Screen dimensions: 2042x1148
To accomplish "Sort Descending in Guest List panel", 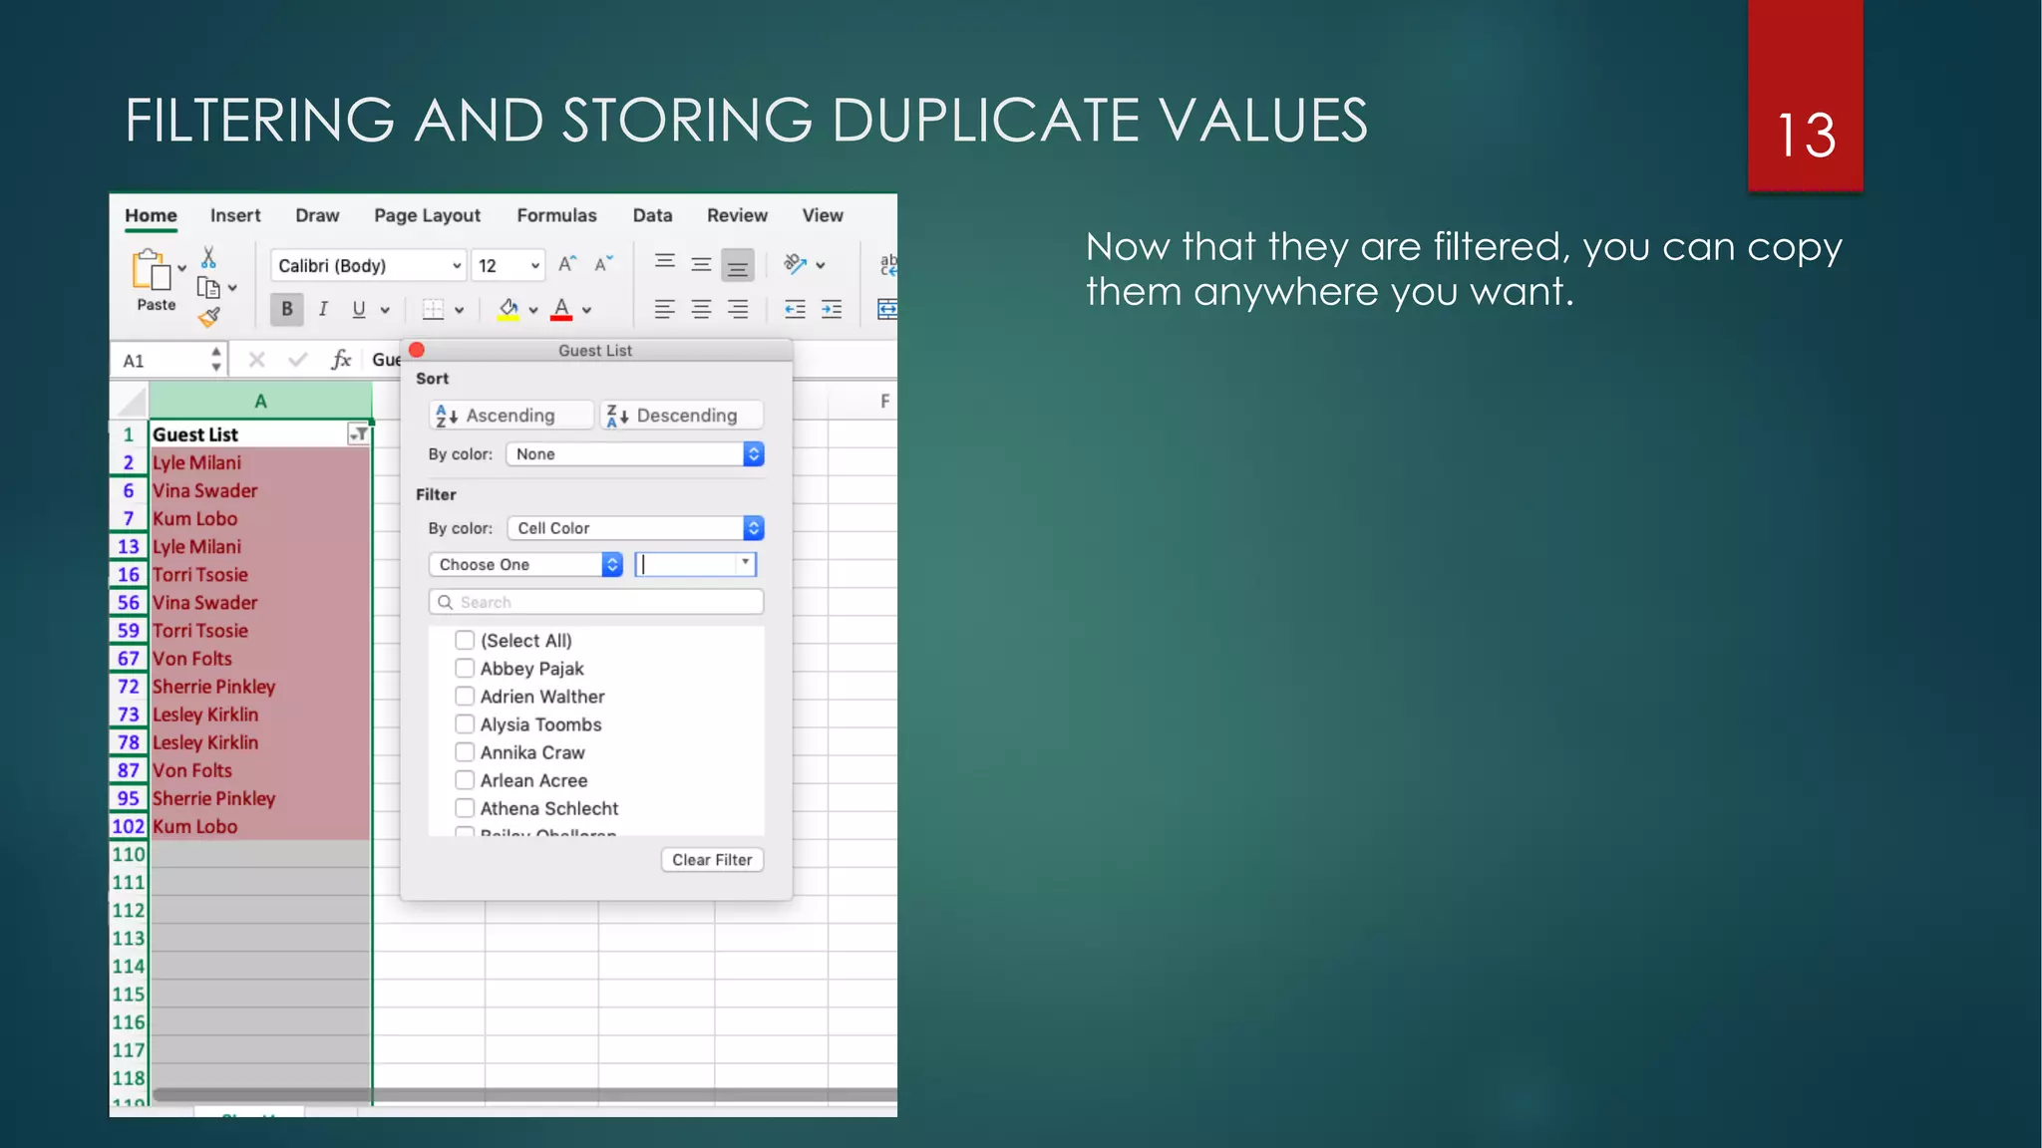I will (682, 416).
